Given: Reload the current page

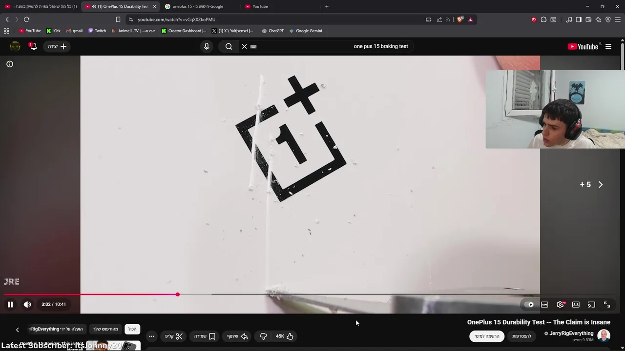Looking at the screenshot, I should (26, 19).
